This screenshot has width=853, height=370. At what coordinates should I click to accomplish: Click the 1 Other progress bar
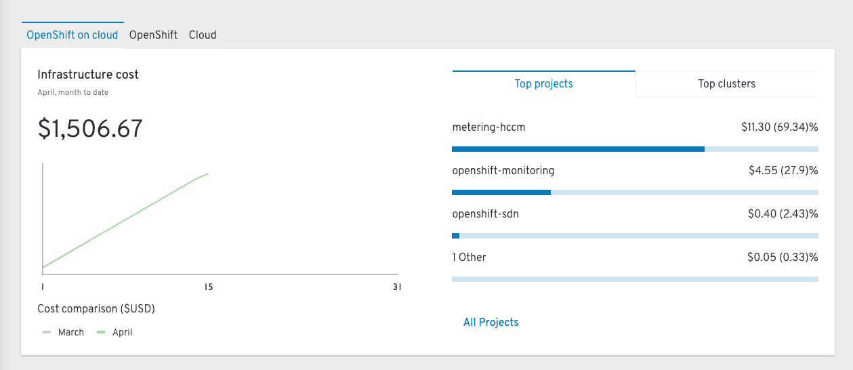click(635, 279)
